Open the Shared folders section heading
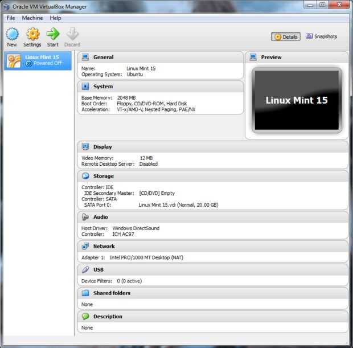 [x=112, y=293]
